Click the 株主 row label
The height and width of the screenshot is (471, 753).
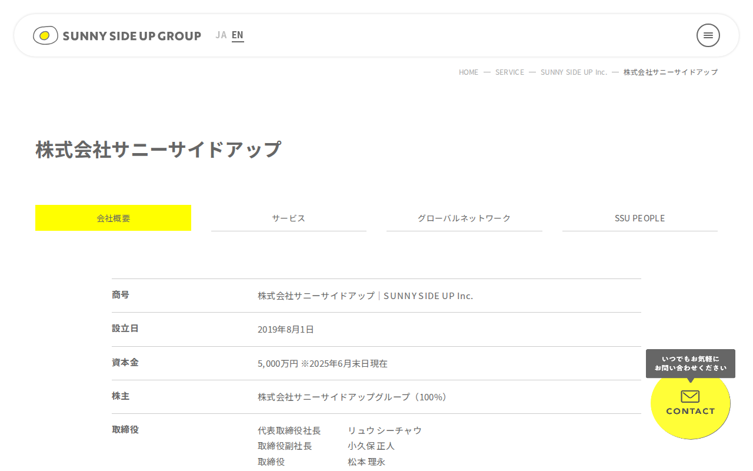coord(121,396)
